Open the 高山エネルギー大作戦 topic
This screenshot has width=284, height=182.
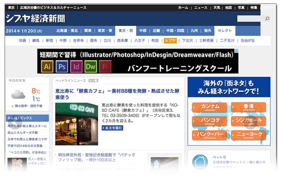pyautogui.click(x=23, y=132)
